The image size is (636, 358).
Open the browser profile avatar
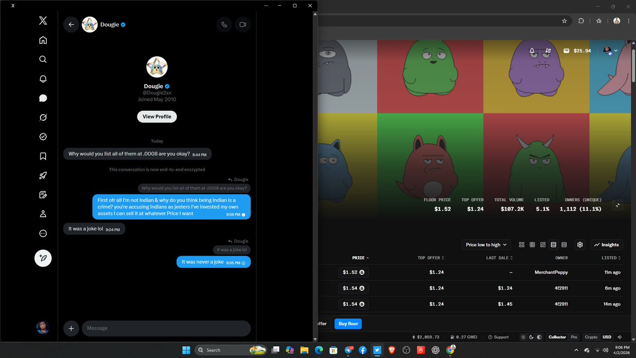pos(616,21)
